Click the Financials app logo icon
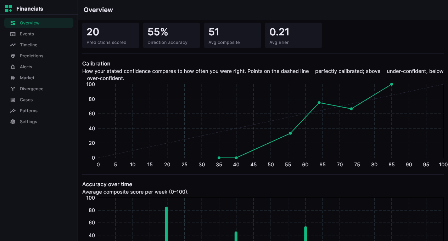This screenshot has width=448, height=241. point(9,8)
